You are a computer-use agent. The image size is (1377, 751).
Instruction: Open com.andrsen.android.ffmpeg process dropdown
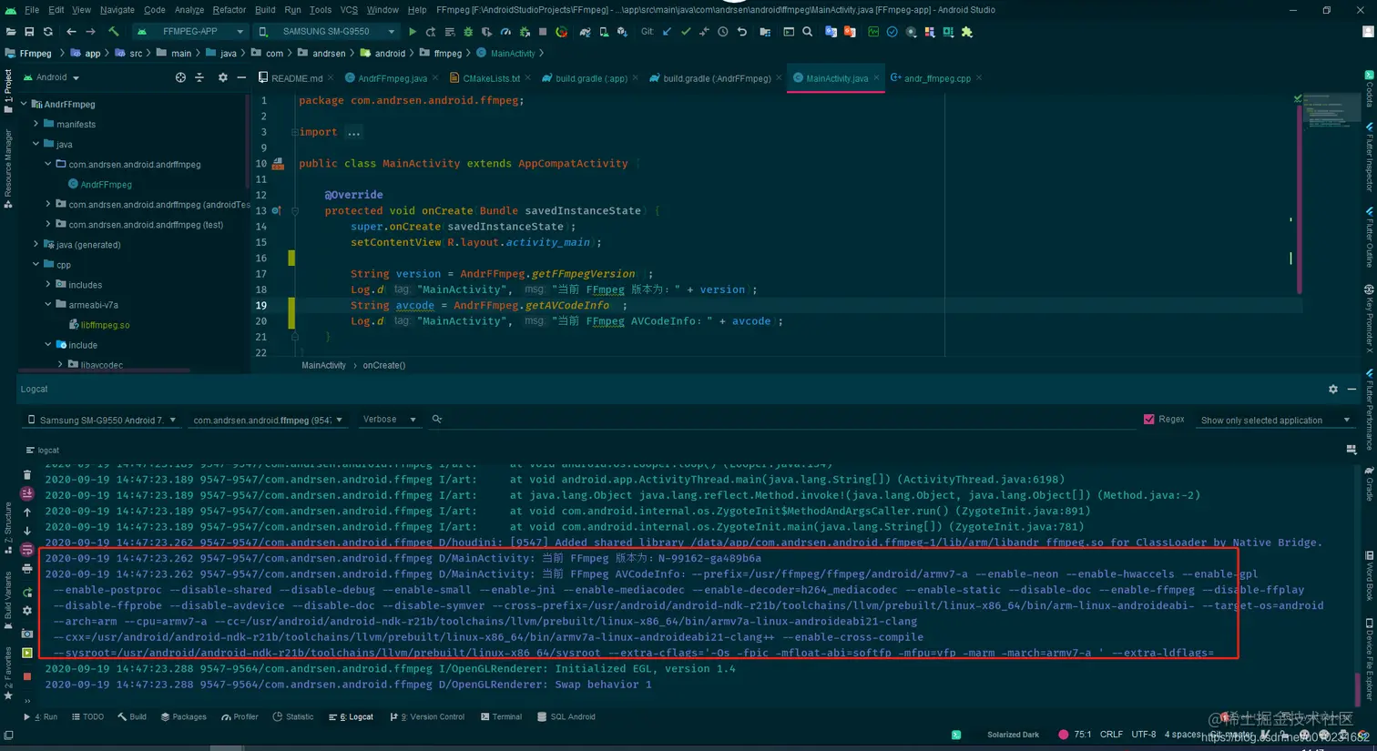pos(267,421)
